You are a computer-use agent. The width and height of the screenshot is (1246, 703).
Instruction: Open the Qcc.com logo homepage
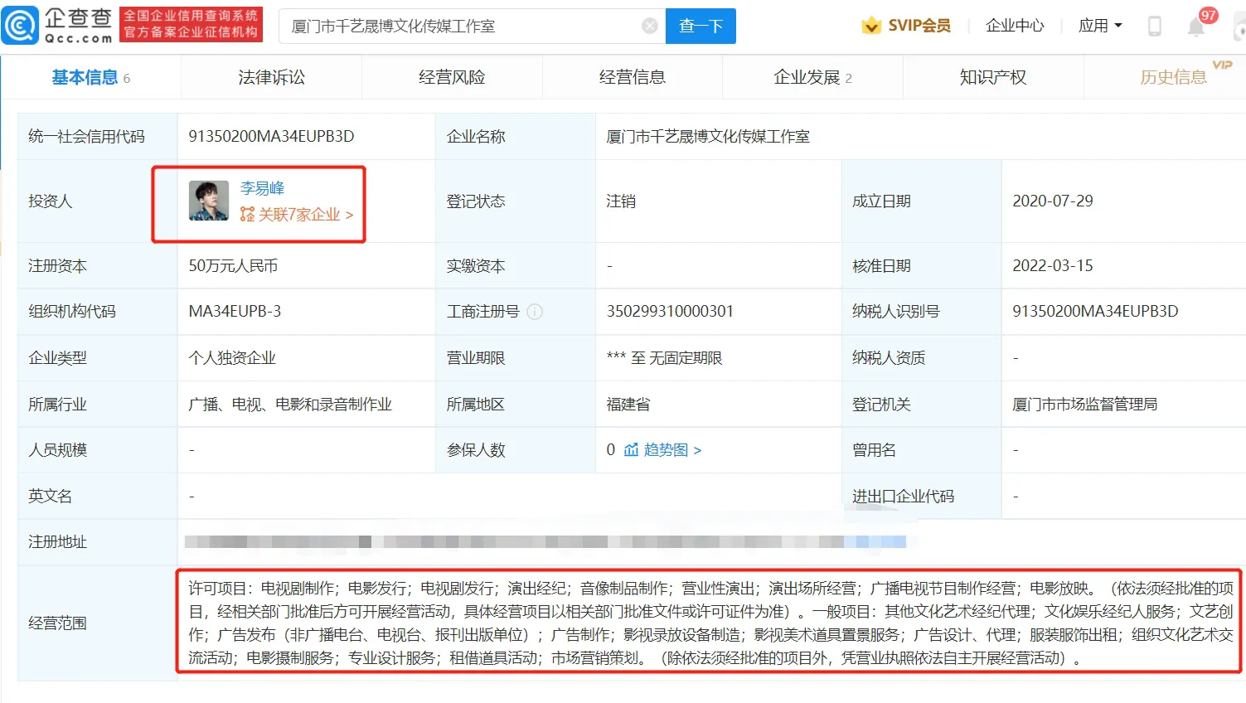click(58, 25)
